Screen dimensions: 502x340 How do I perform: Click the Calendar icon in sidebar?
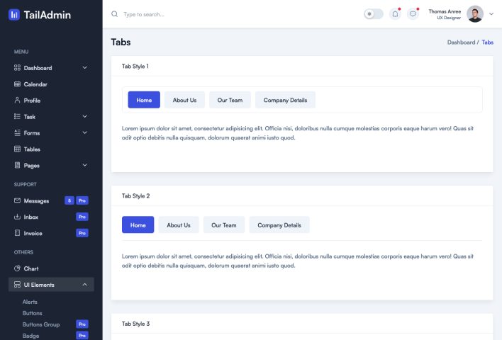[x=18, y=84]
